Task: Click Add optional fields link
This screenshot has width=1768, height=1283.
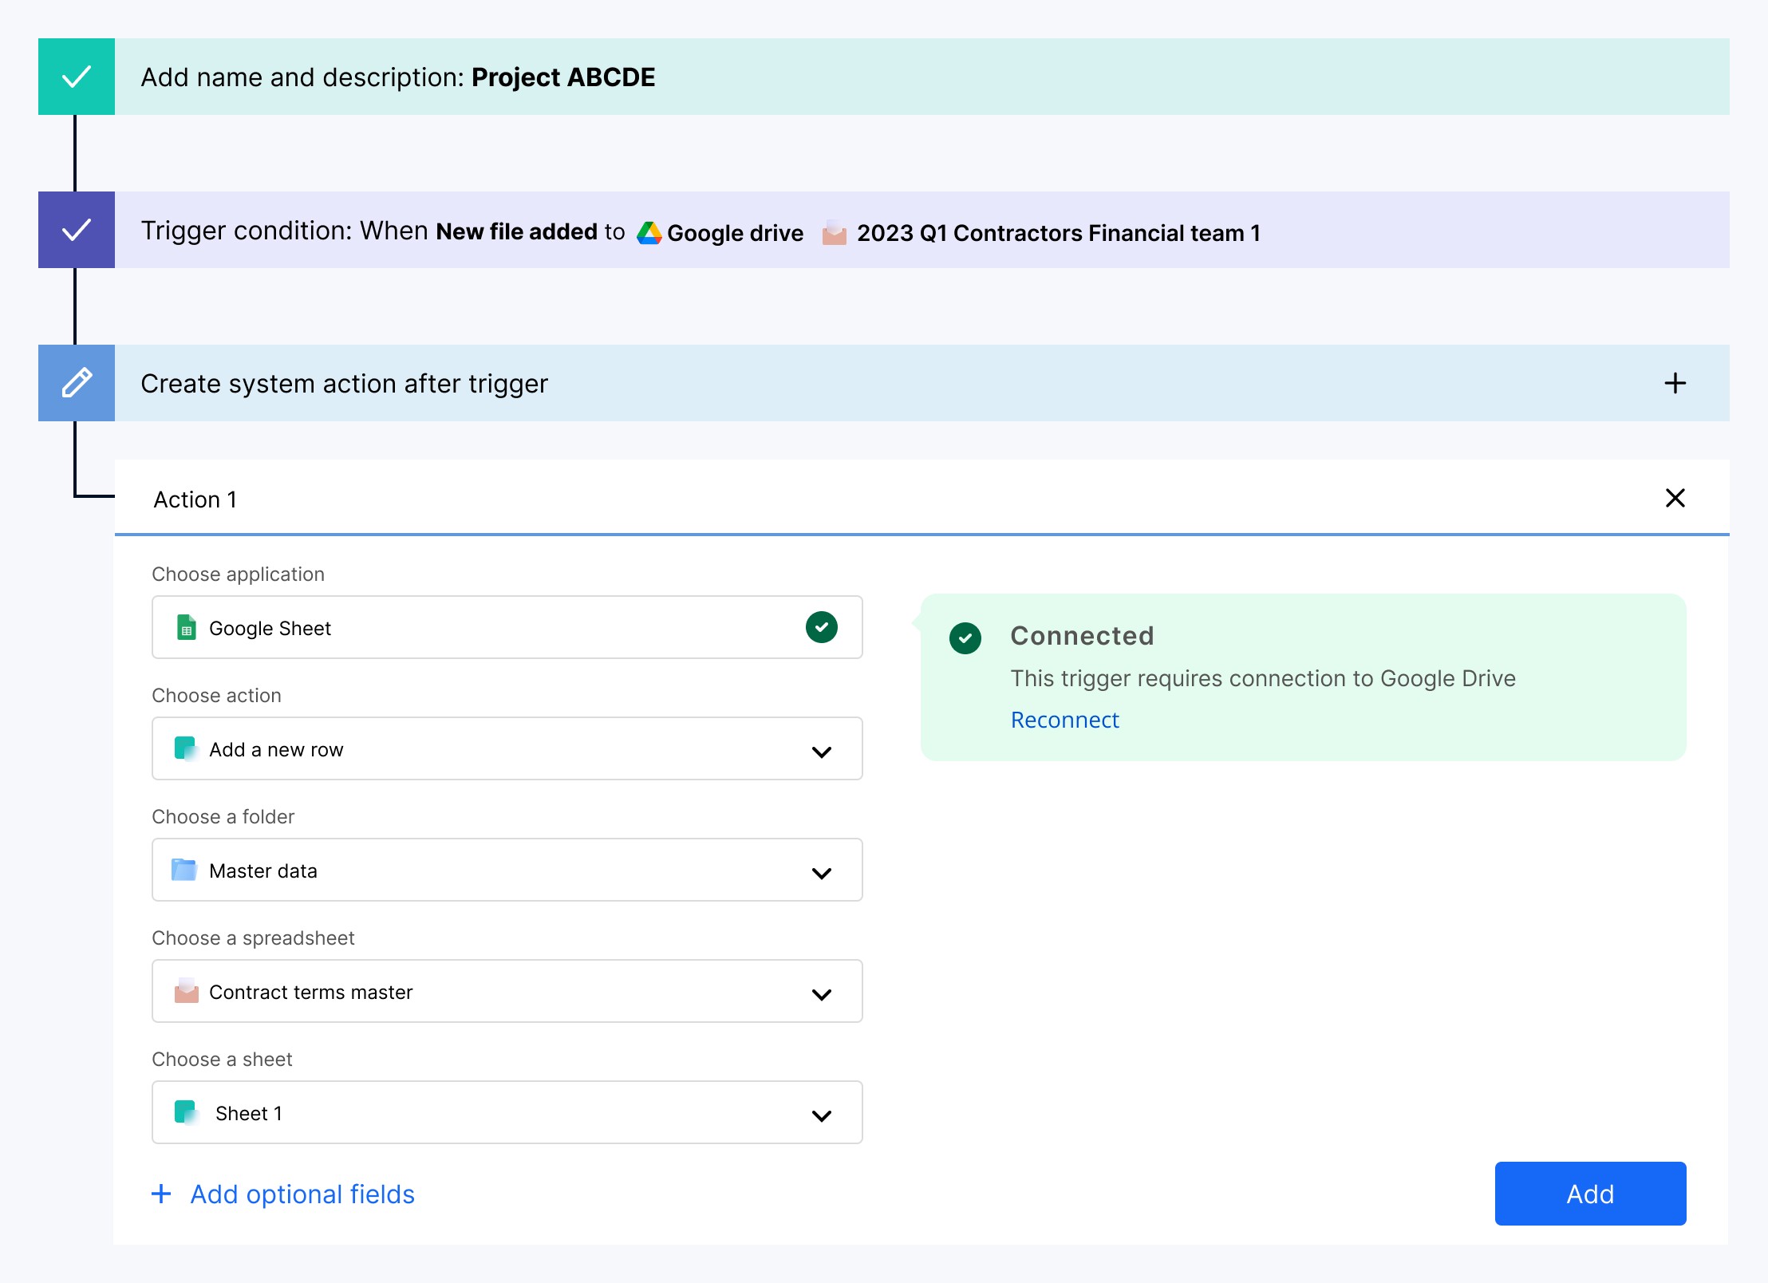Action: (x=302, y=1194)
